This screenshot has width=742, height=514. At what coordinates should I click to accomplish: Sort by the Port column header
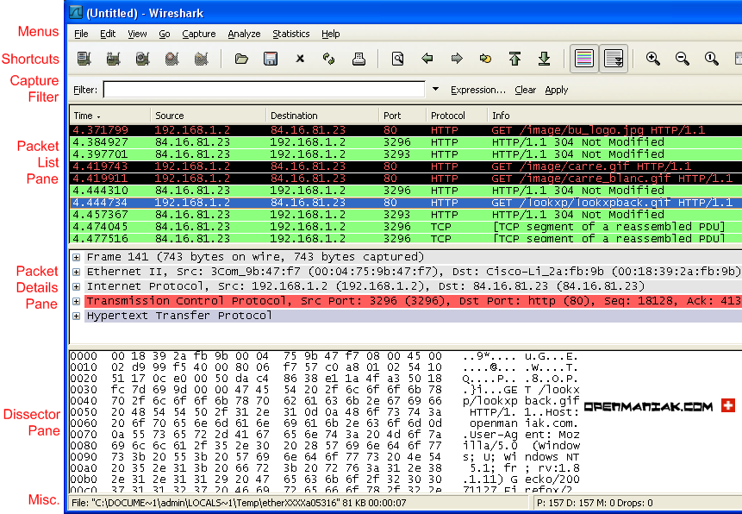(x=402, y=116)
